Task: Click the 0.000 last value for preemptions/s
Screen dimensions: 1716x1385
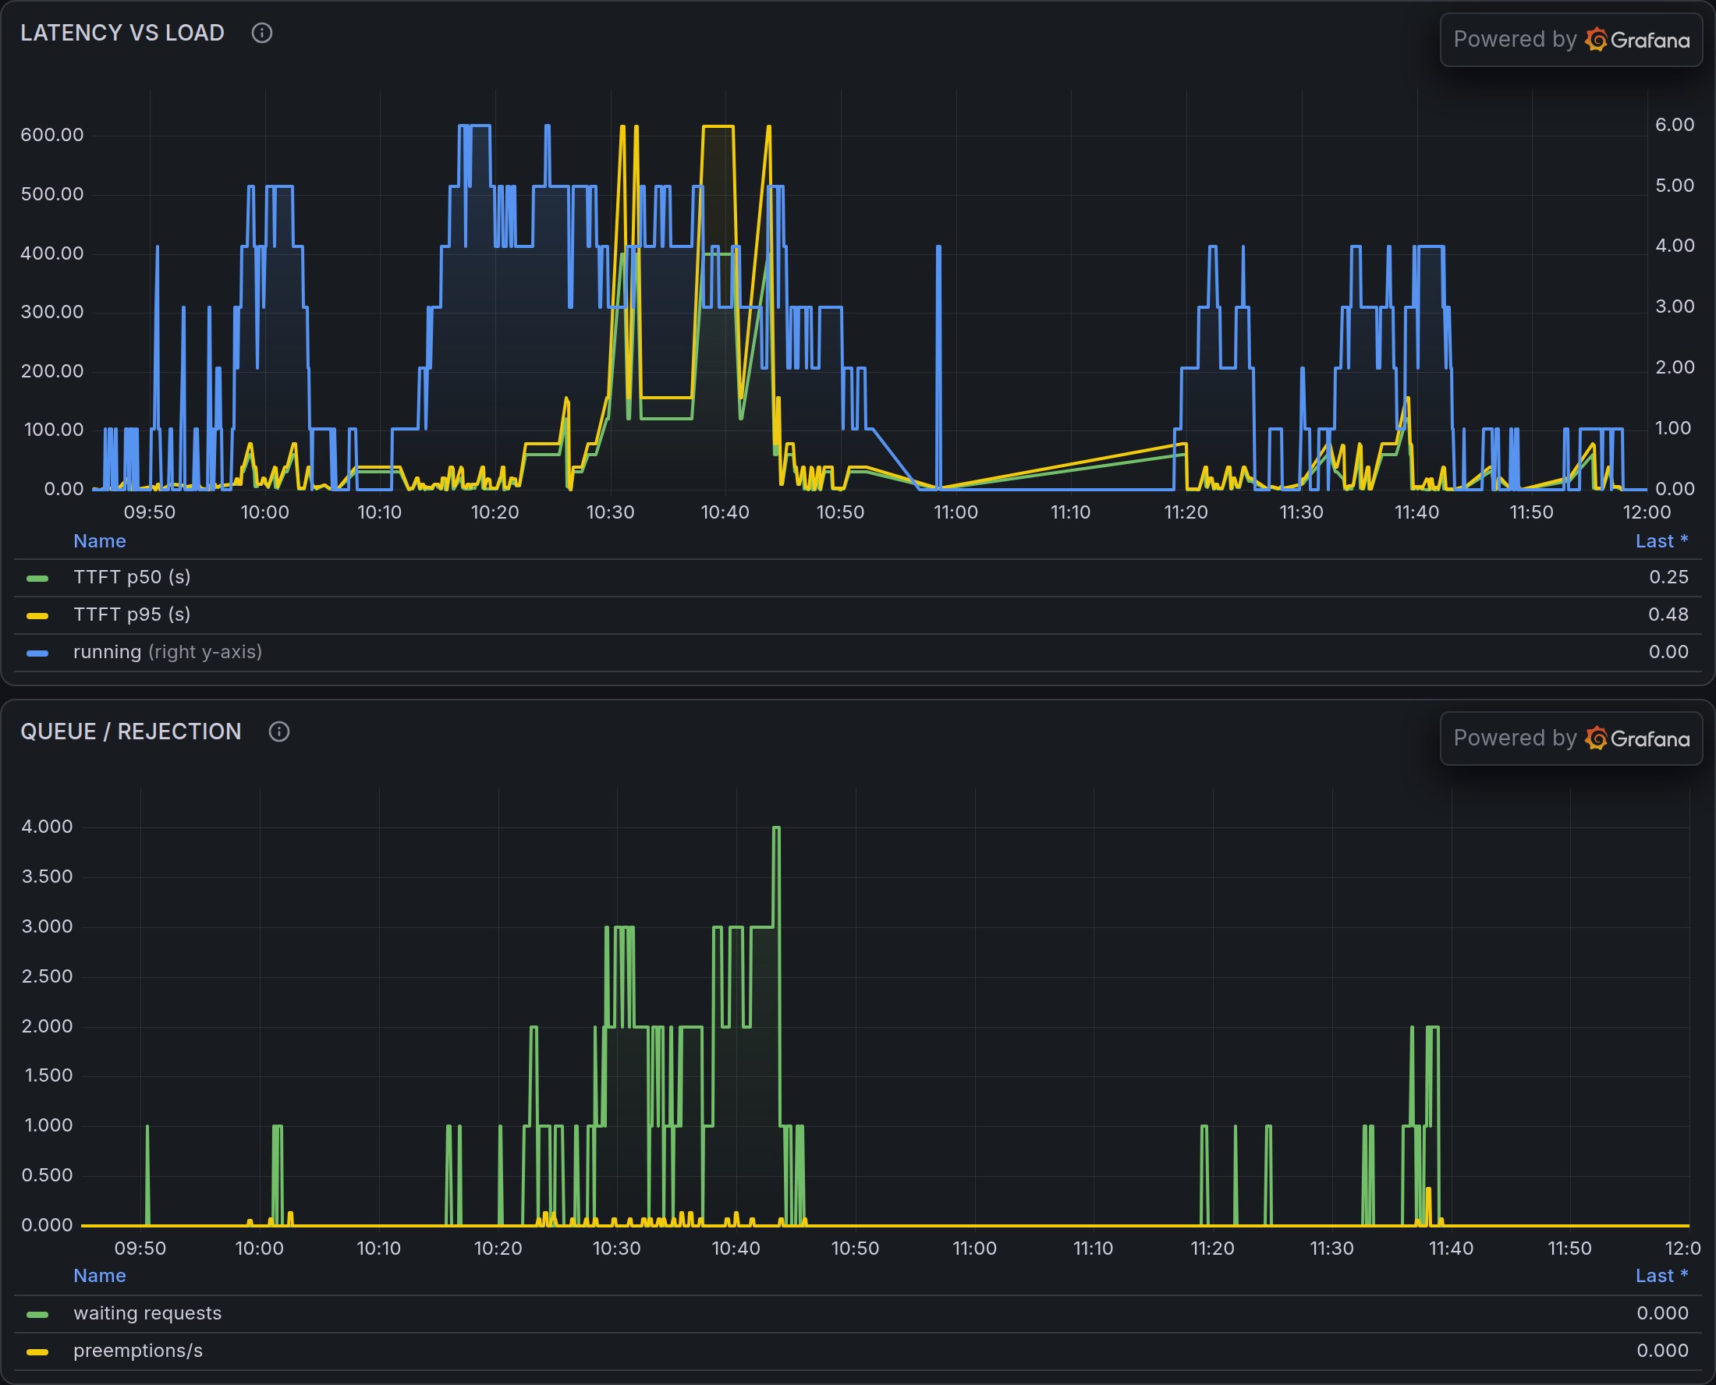Action: click(x=1662, y=1351)
